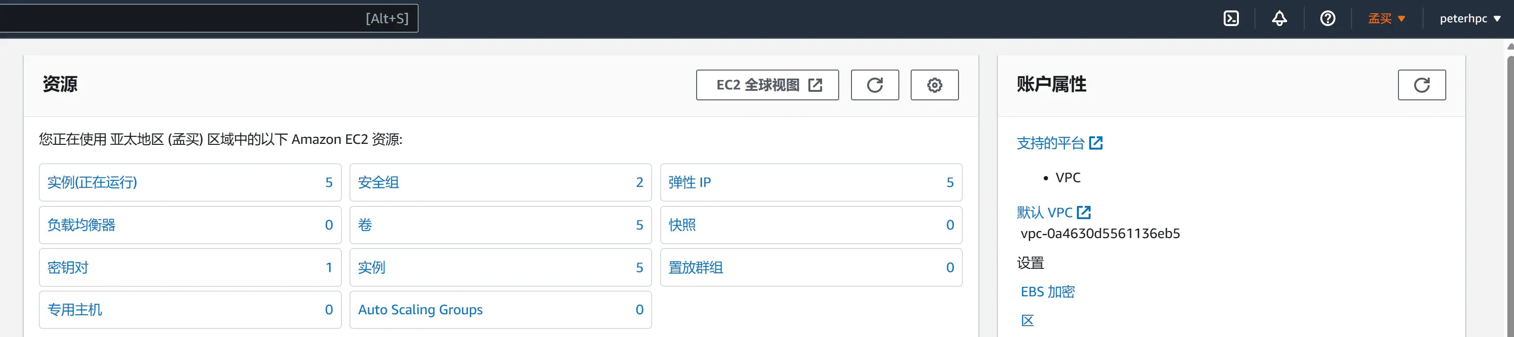The image size is (1514, 337).
Task: Click the help question mark icon
Action: 1327,19
